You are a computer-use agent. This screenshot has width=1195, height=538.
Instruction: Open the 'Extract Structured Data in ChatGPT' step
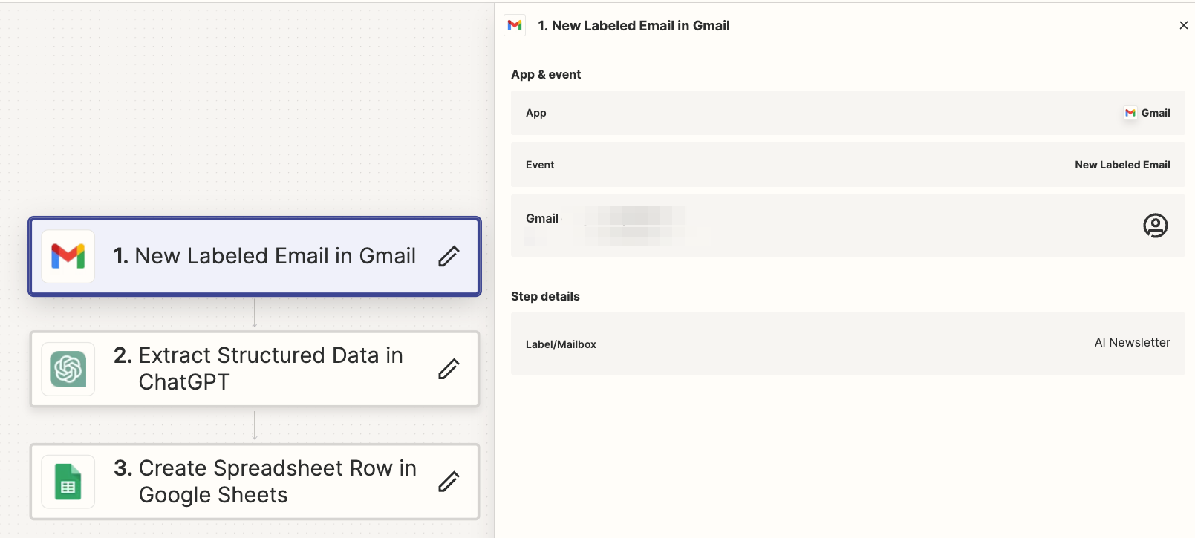pos(255,369)
